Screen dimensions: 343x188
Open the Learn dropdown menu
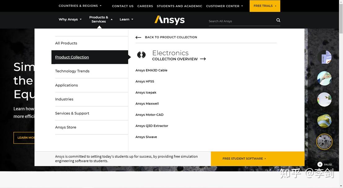126,20
